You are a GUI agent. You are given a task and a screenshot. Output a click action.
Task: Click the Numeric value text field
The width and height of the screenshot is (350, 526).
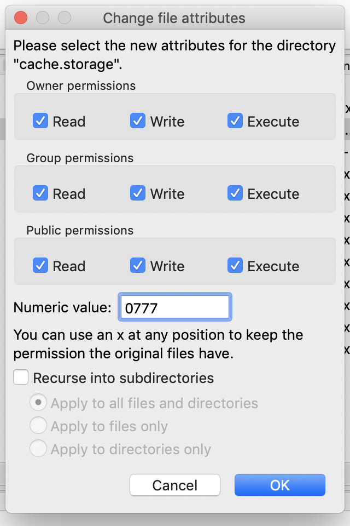coord(174,307)
